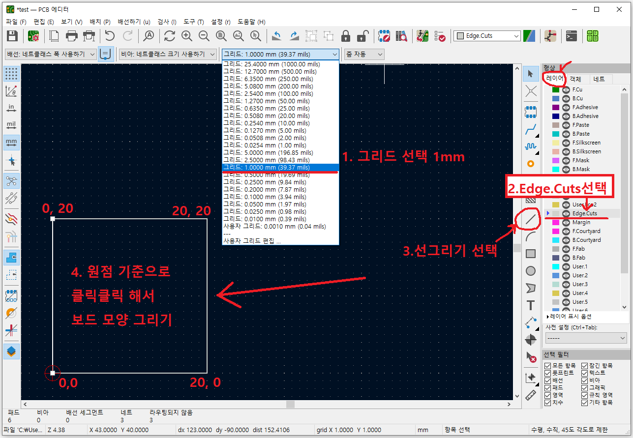Image resolution: width=633 pixels, height=438 pixels.
Task: Select the Draw Arc tool
Action: pyautogui.click(x=530, y=237)
